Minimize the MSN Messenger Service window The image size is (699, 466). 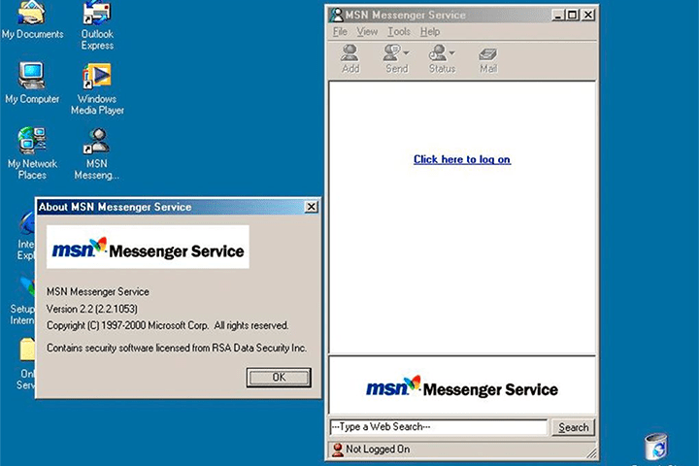(557, 16)
